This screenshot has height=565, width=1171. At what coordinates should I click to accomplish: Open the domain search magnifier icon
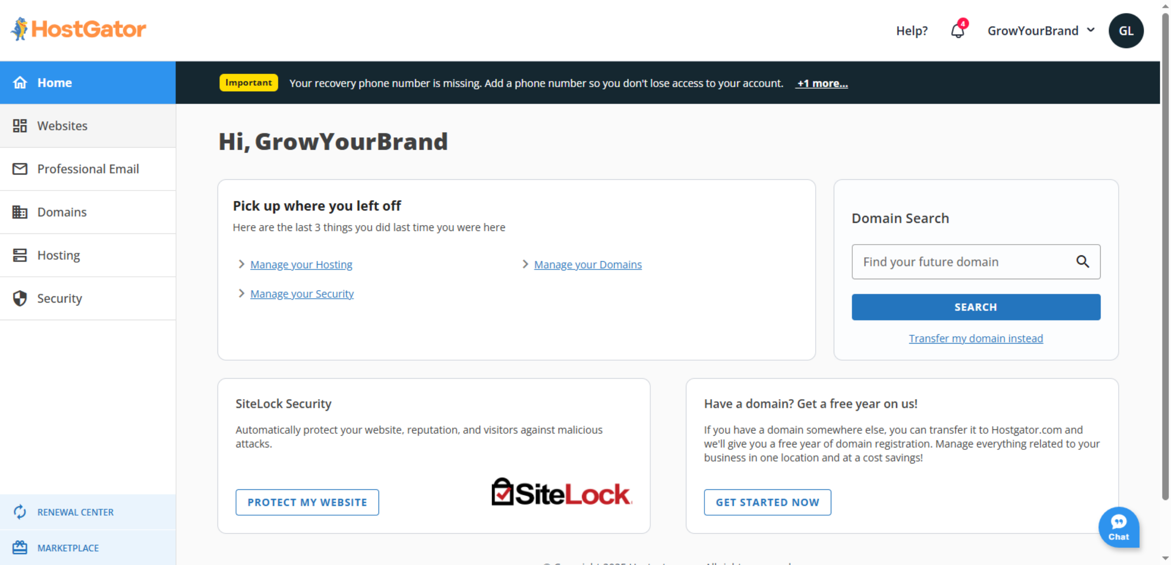[x=1083, y=262]
